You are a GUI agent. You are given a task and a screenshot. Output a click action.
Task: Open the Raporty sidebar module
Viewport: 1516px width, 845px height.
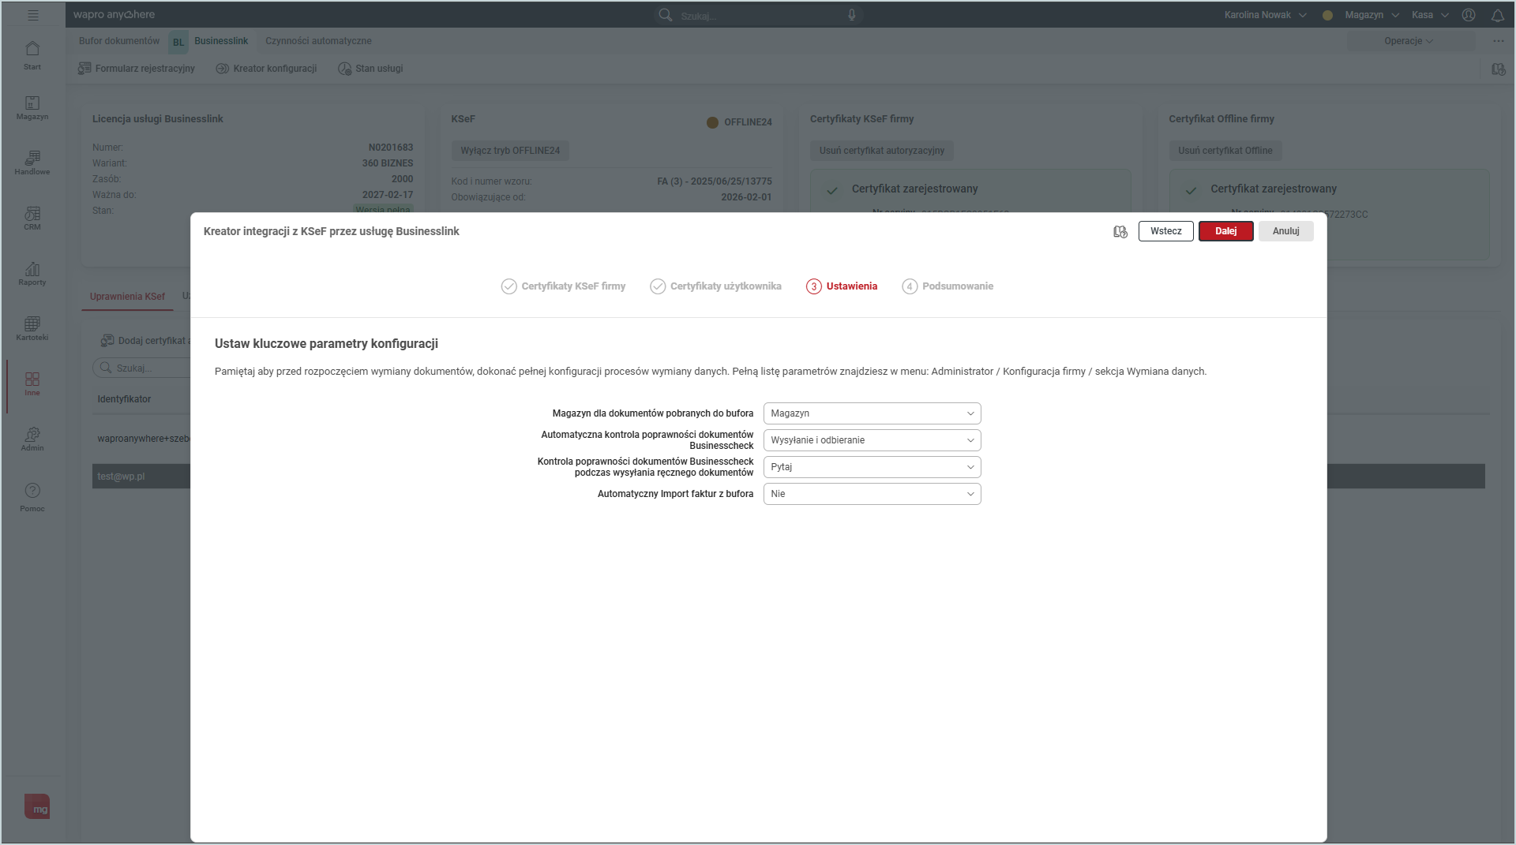tap(32, 274)
